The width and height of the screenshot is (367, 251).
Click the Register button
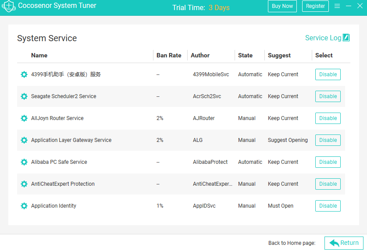pos(315,6)
